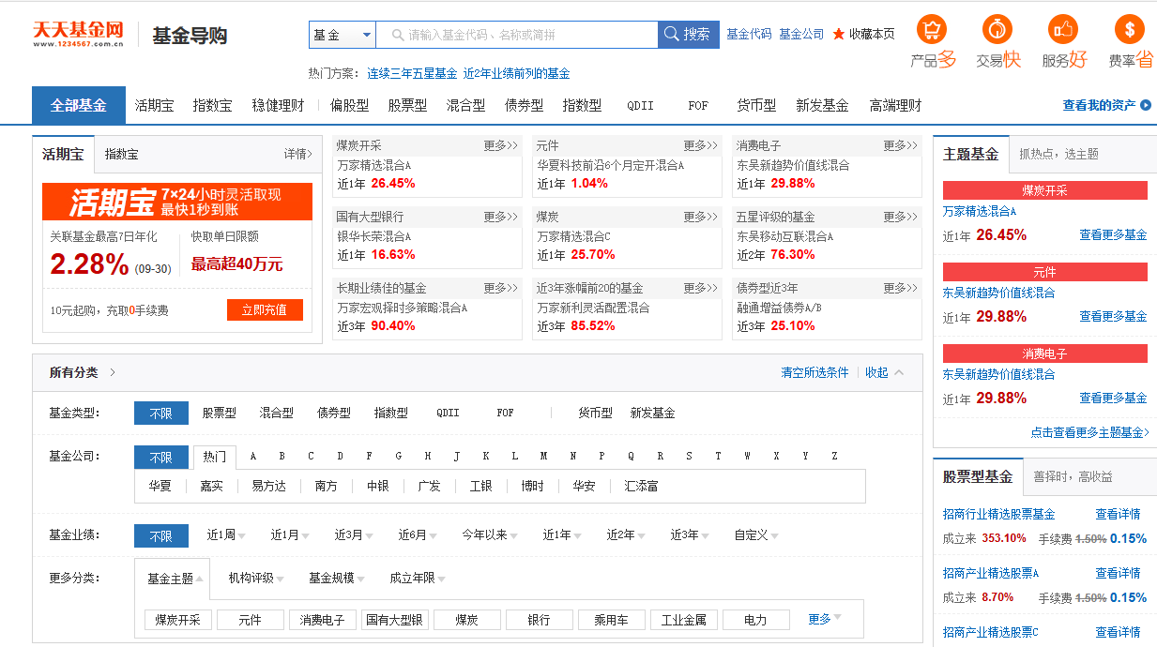Screen dimensions: 1157x647
Task: Expand the 所有分类 arrow
Action: click(x=114, y=372)
